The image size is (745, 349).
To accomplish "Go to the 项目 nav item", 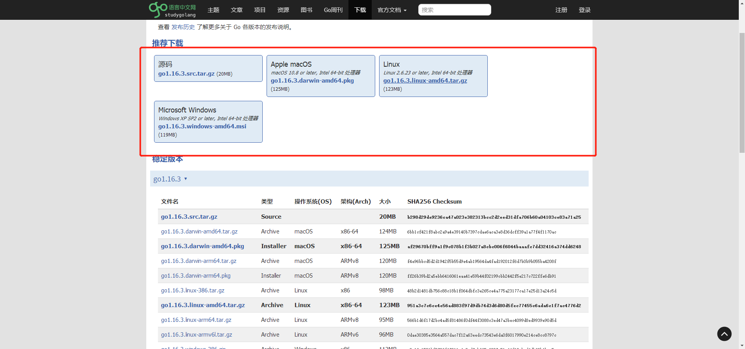I will coord(260,10).
